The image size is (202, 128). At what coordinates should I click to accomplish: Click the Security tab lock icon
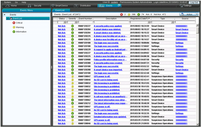tap(29, 6)
